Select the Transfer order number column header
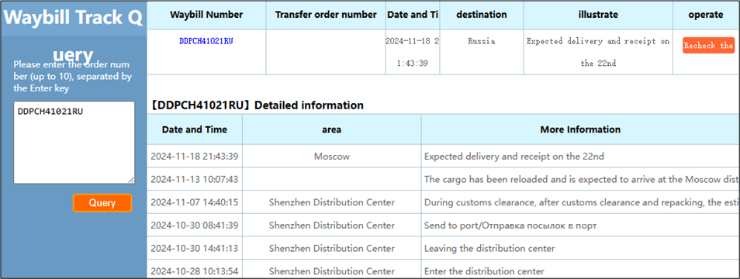Screen dimensions: 740x279 (x=326, y=15)
